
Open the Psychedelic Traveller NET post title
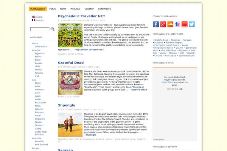pos(81,16)
